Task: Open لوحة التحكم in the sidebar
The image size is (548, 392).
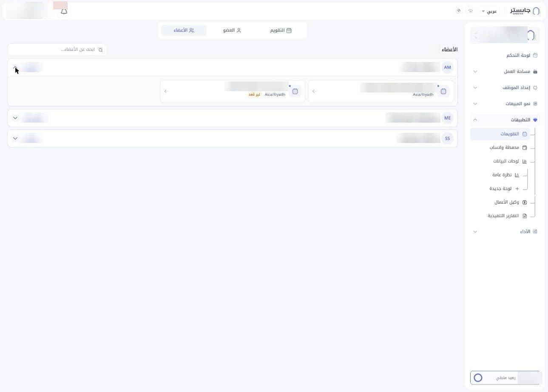Action: tap(505, 55)
